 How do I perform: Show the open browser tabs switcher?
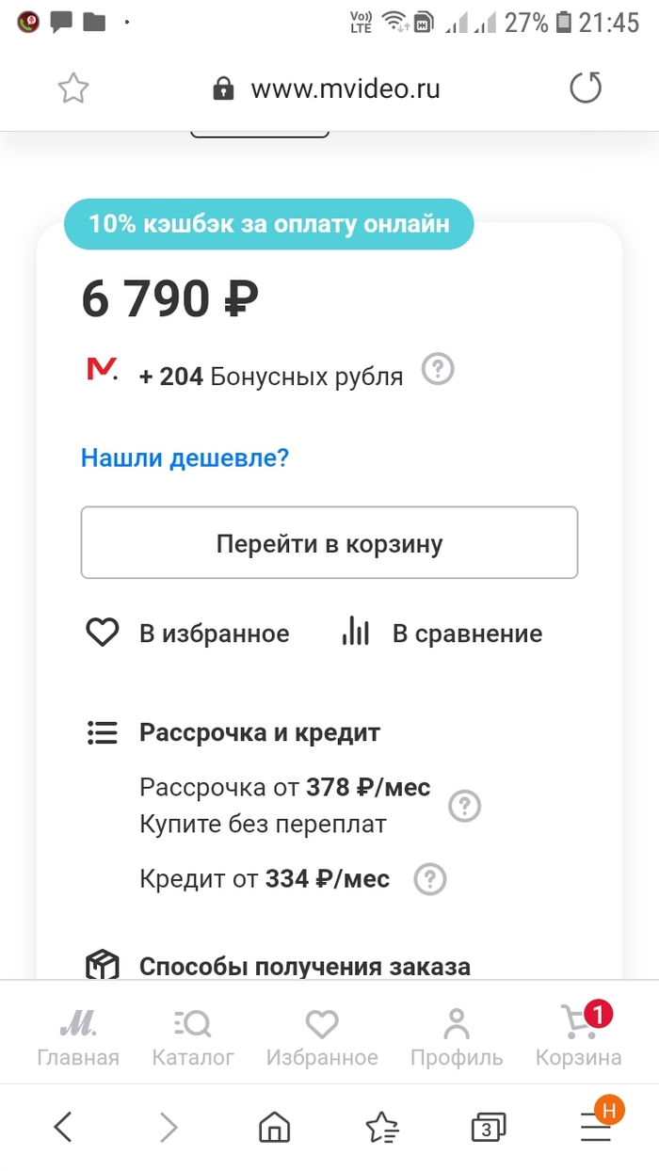point(488,1126)
